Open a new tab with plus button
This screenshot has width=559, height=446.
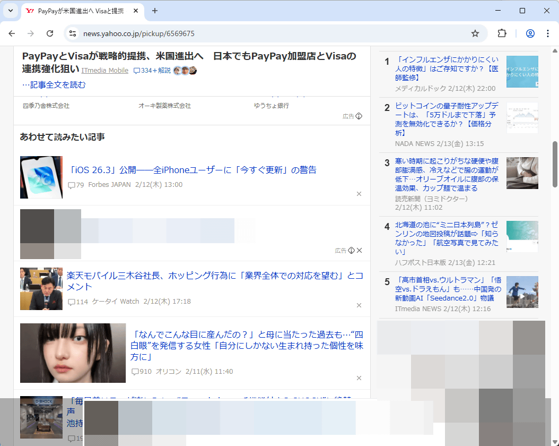(x=155, y=11)
